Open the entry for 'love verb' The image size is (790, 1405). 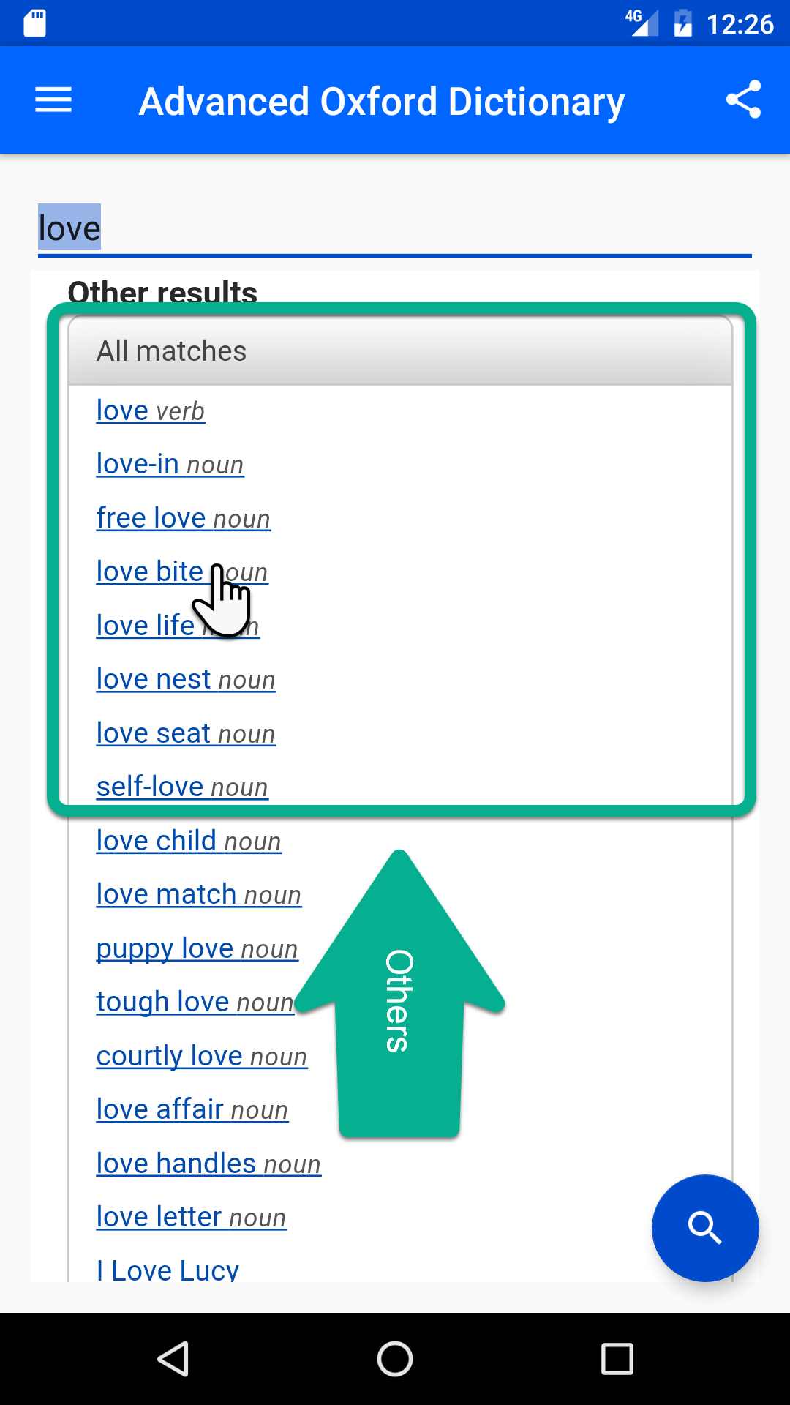pyautogui.click(x=150, y=410)
